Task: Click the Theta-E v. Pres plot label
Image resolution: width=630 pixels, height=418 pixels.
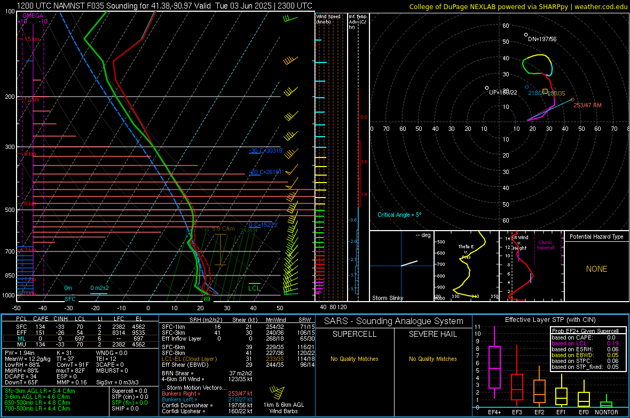Action: pos(466,252)
